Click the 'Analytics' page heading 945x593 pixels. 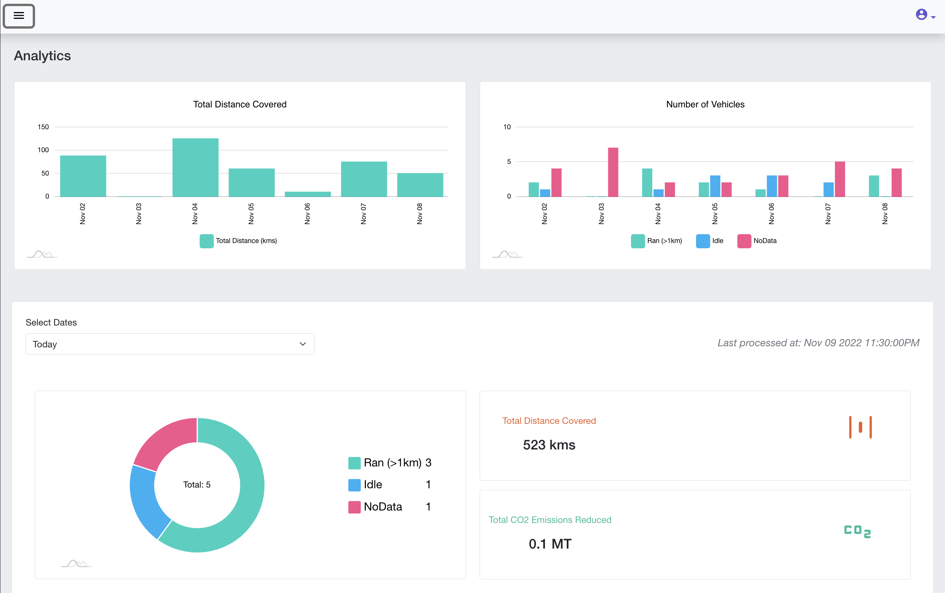click(x=42, y=56)
